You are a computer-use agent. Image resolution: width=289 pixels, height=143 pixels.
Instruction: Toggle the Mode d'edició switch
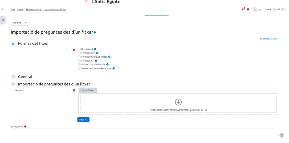tap(283, 9)
